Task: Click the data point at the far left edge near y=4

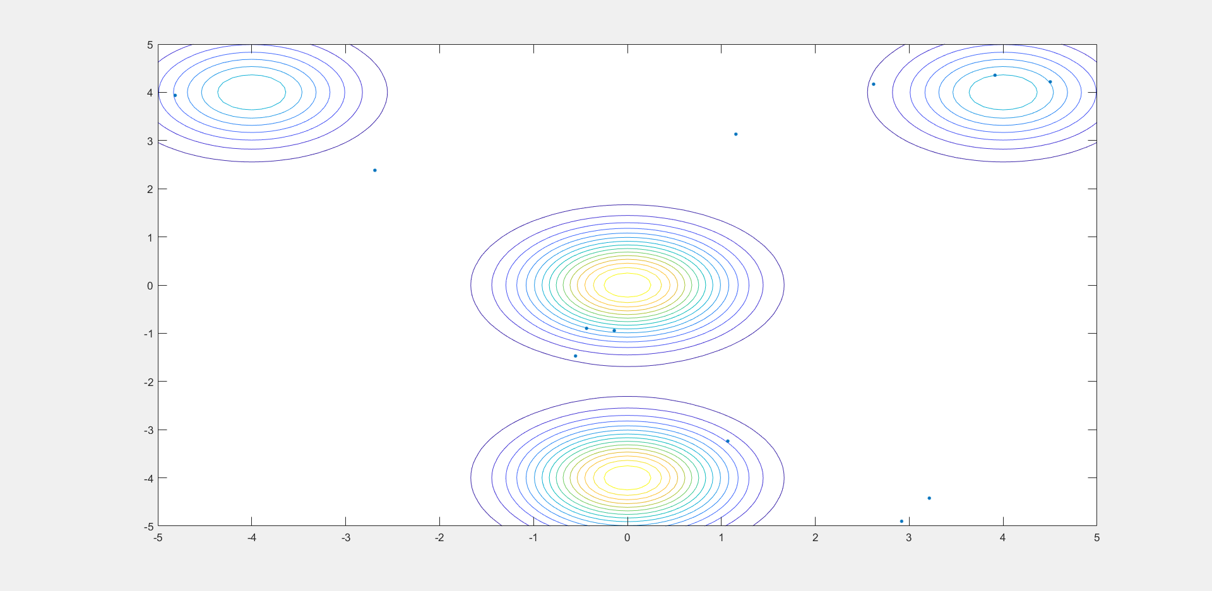Action: click(176, 95)
